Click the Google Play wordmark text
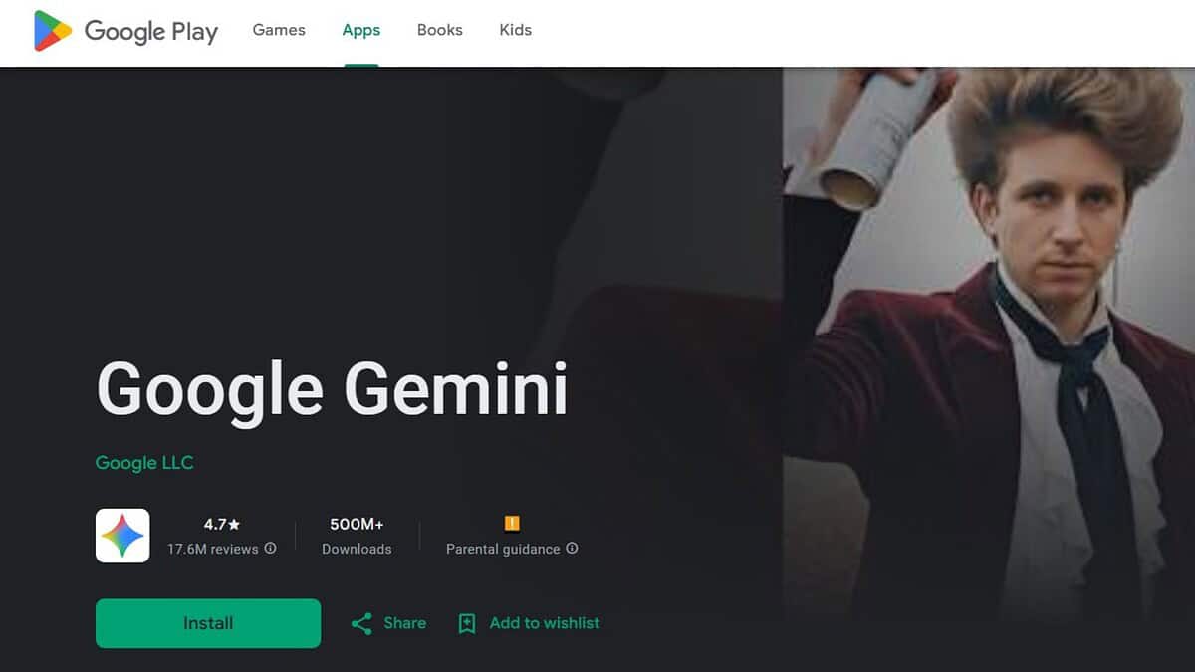1195x672 pixels. point(151,32)
